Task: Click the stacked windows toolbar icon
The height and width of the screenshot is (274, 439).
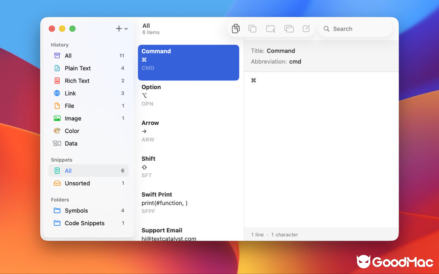Action: 289,28
